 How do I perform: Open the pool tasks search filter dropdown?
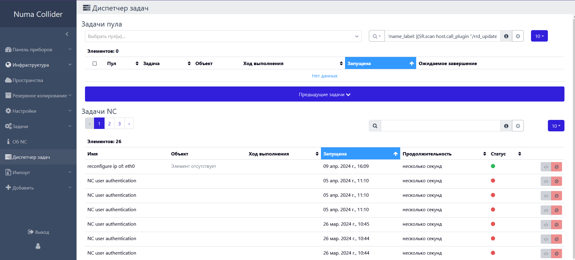tap(377, 36)
